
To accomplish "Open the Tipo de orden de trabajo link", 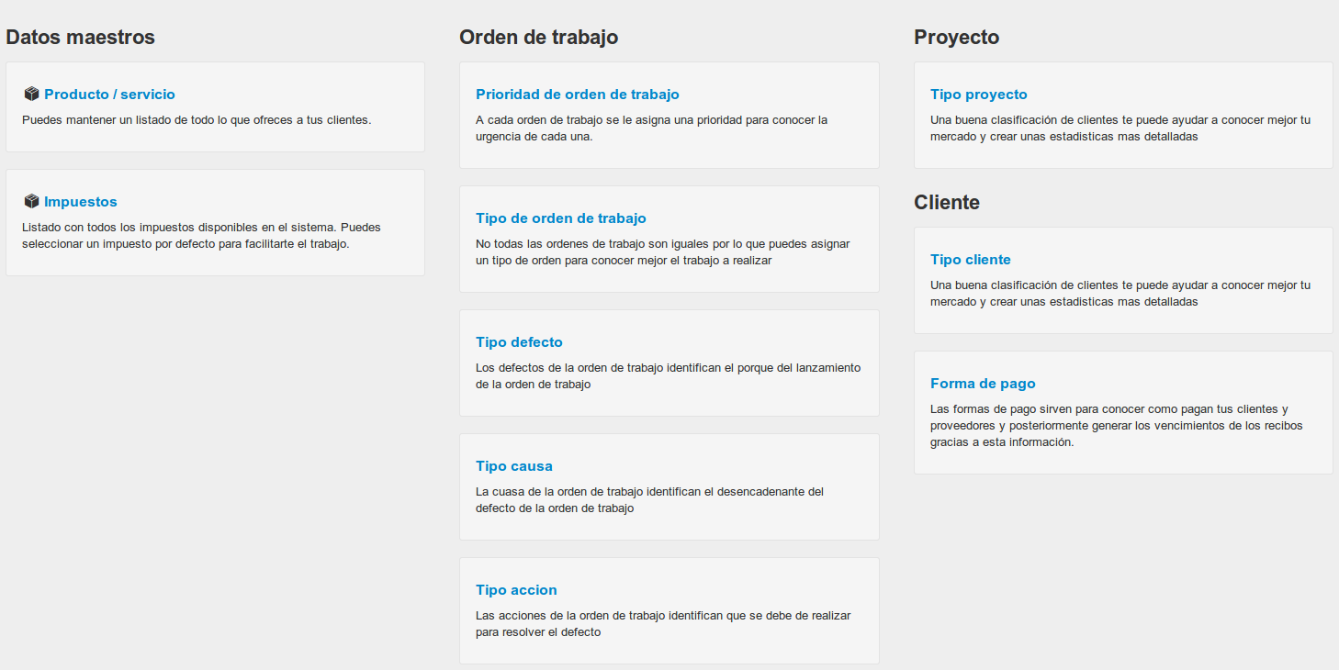I will (561, 218).
